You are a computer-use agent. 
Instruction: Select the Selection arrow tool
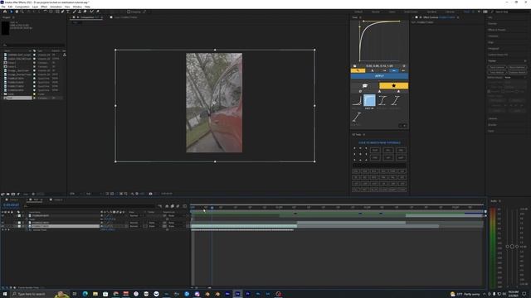point(11,12)
